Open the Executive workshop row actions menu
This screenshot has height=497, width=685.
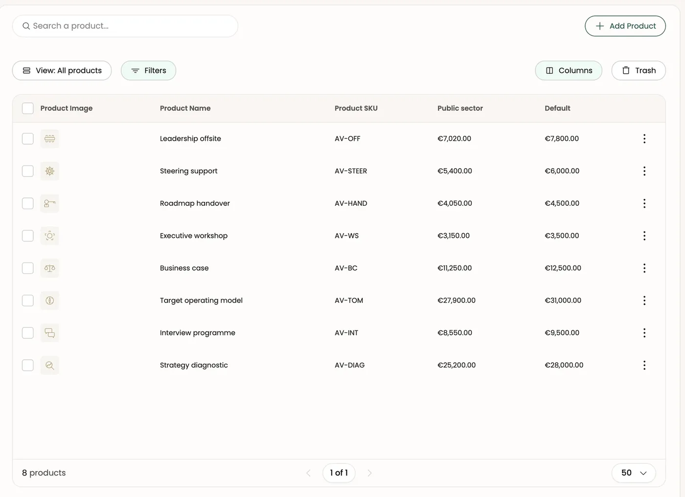(644, 236)
